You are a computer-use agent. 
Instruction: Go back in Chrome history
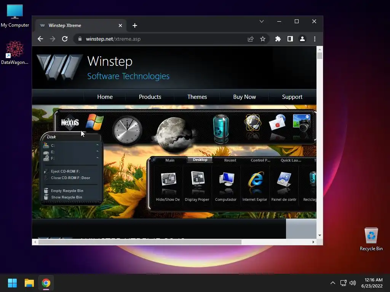pyautogui.click(x=40, y=39)
